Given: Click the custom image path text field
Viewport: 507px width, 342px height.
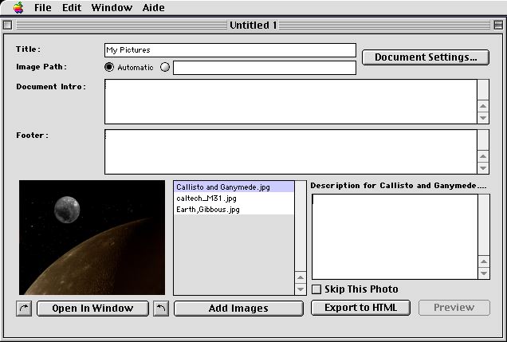Looking at the screenshot, I should click(x=265, y=68).
